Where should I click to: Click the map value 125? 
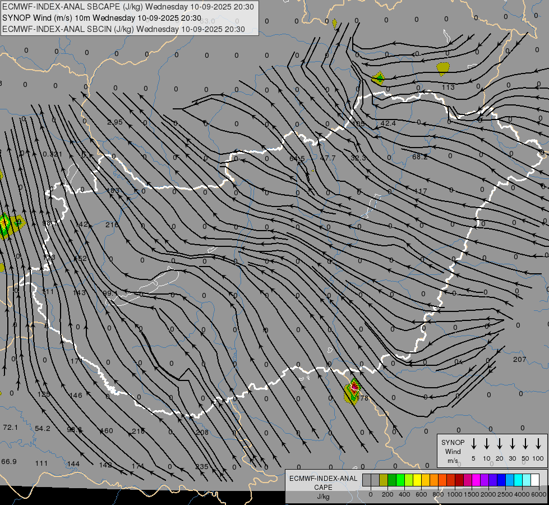point(44,394)
